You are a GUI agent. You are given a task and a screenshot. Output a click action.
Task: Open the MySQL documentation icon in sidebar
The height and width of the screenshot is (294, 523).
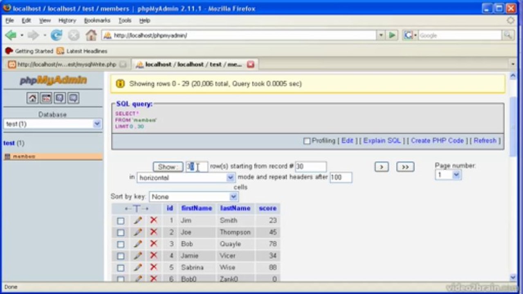point(74,98)
